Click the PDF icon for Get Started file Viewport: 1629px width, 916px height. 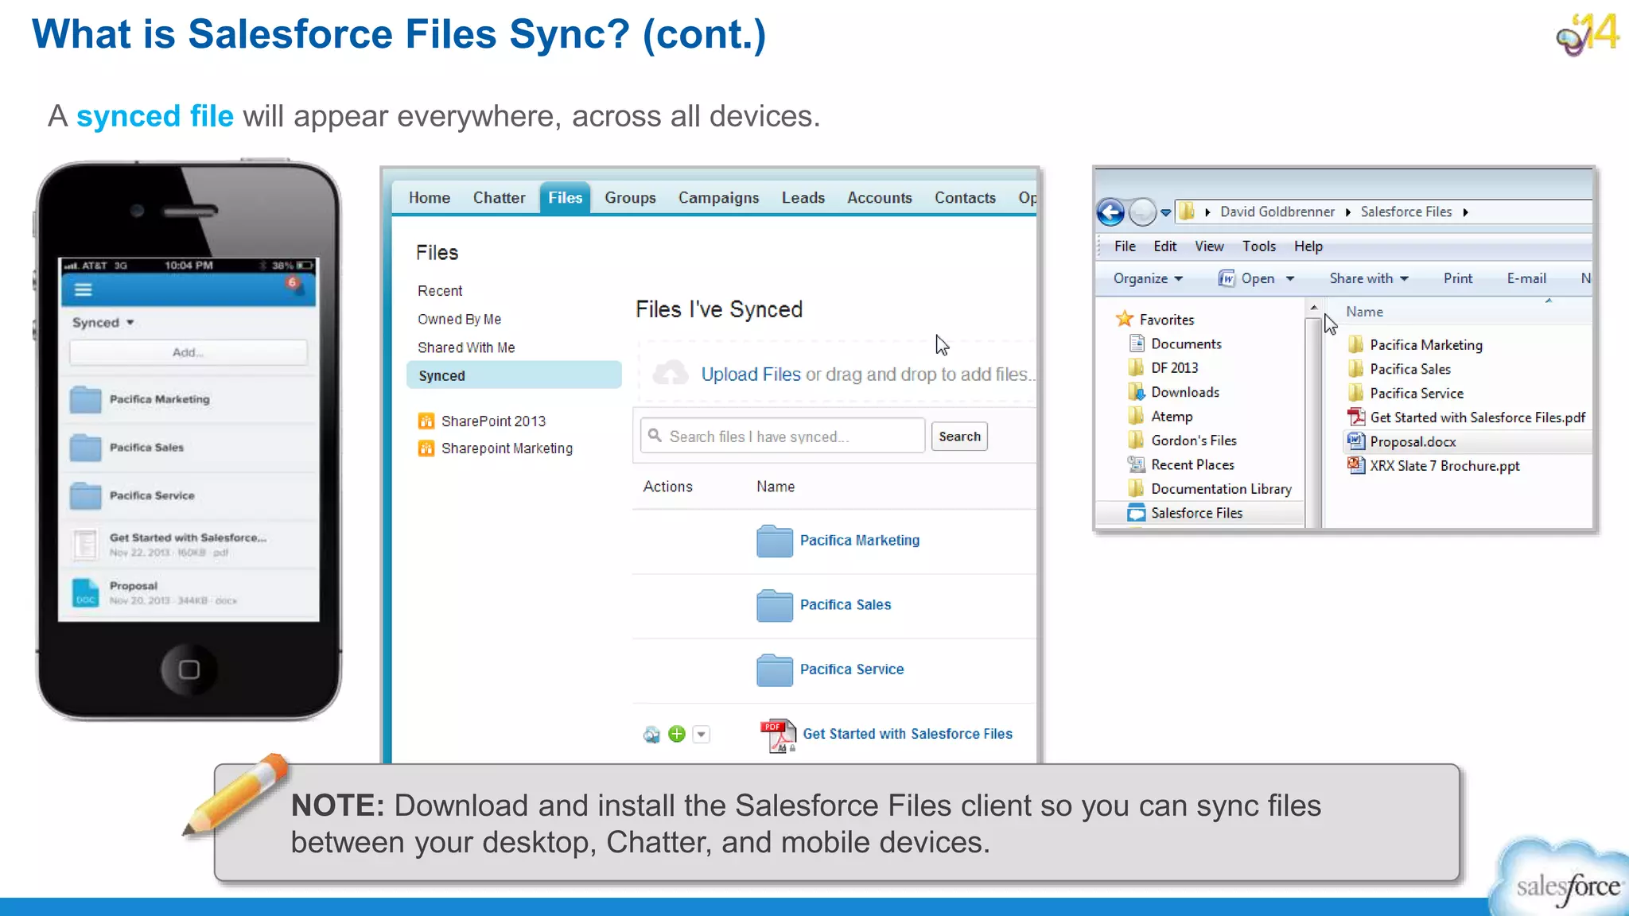click(777, 736)
